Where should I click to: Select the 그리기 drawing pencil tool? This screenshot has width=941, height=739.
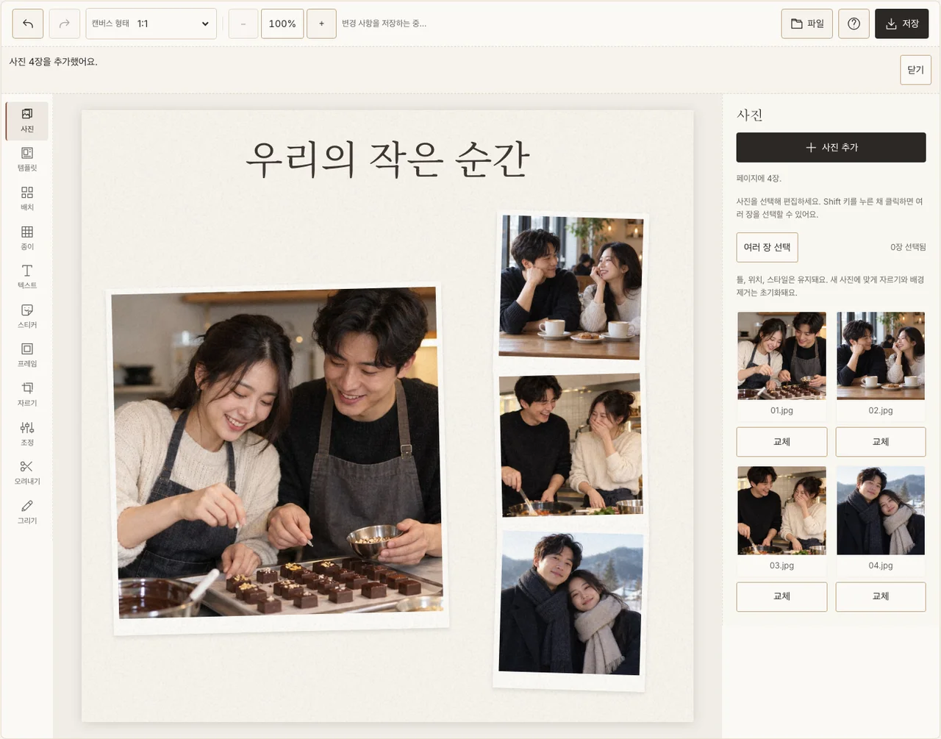27,512
